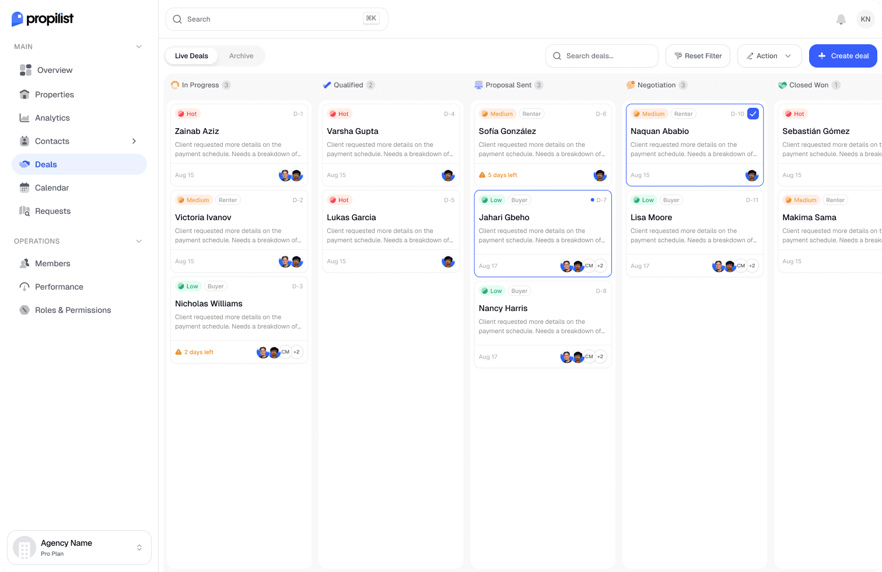Open the Performance gauge icon
The image size is (882, 572).
click(24, 287)
